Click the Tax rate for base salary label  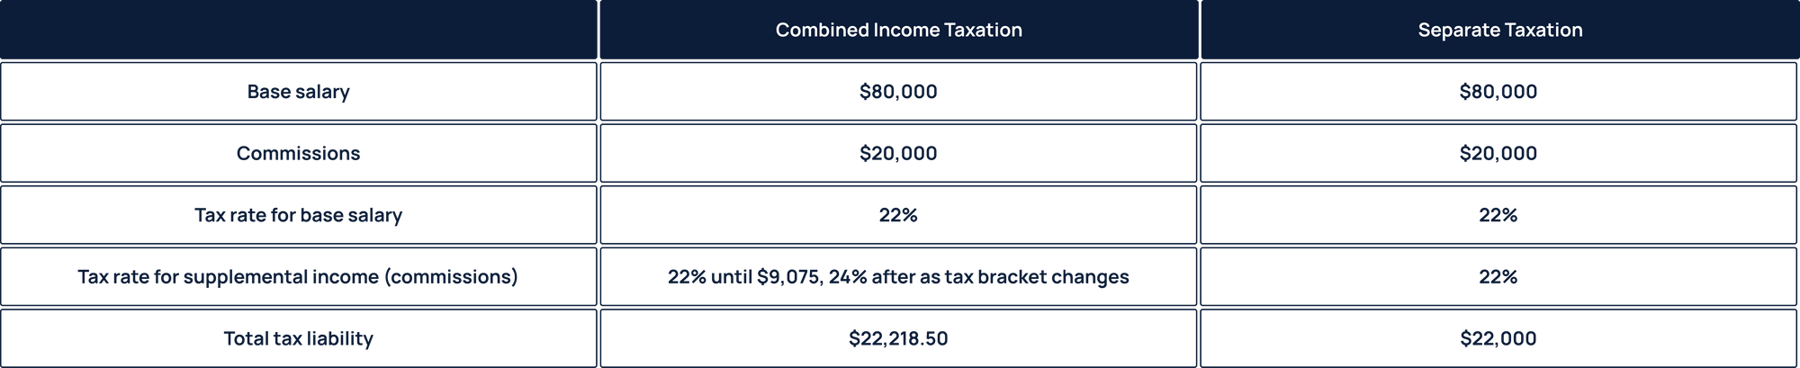[298, 215]
